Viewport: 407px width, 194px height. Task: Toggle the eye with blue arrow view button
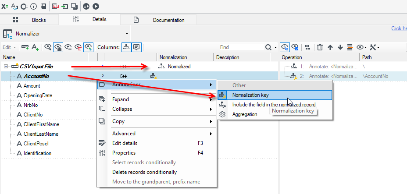[x=88, y=47]
